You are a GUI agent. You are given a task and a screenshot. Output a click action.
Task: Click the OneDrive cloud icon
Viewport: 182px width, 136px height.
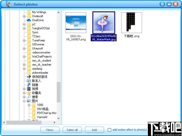tap(29, 20)
